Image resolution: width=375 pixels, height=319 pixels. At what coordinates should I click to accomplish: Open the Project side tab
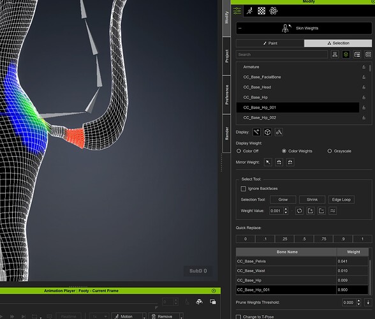coord(226,56)
